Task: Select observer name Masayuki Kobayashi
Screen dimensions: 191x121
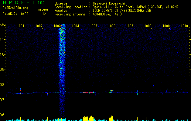Action: tap(109, 3)
